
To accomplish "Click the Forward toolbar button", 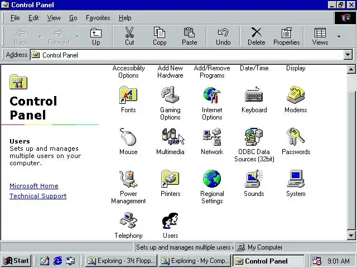I will (59, 36).
